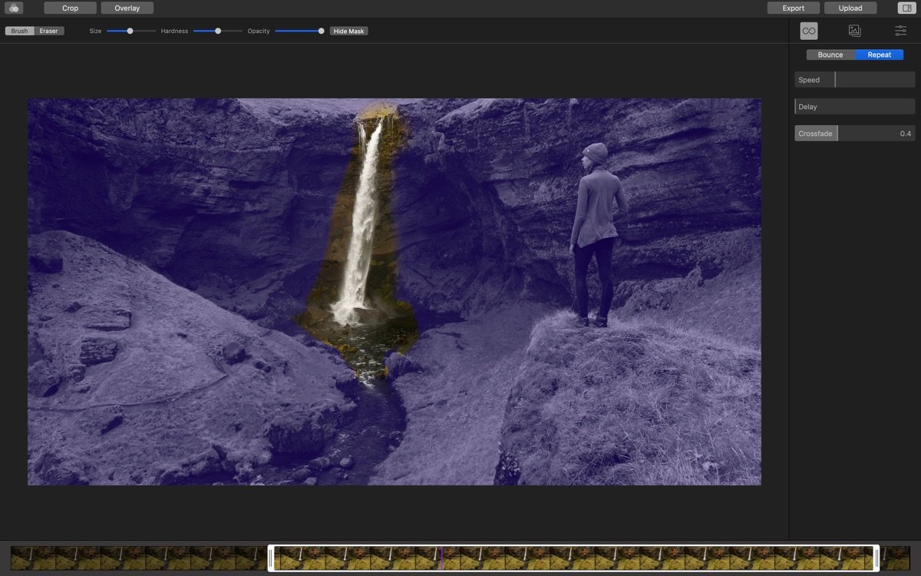Click the Crossfade field showing 0.4
This screenshot has width=921, height=576.
click(x=854, y=133)
